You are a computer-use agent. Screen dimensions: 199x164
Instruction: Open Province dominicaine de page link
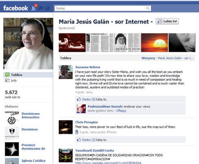[x=33, y=147]
